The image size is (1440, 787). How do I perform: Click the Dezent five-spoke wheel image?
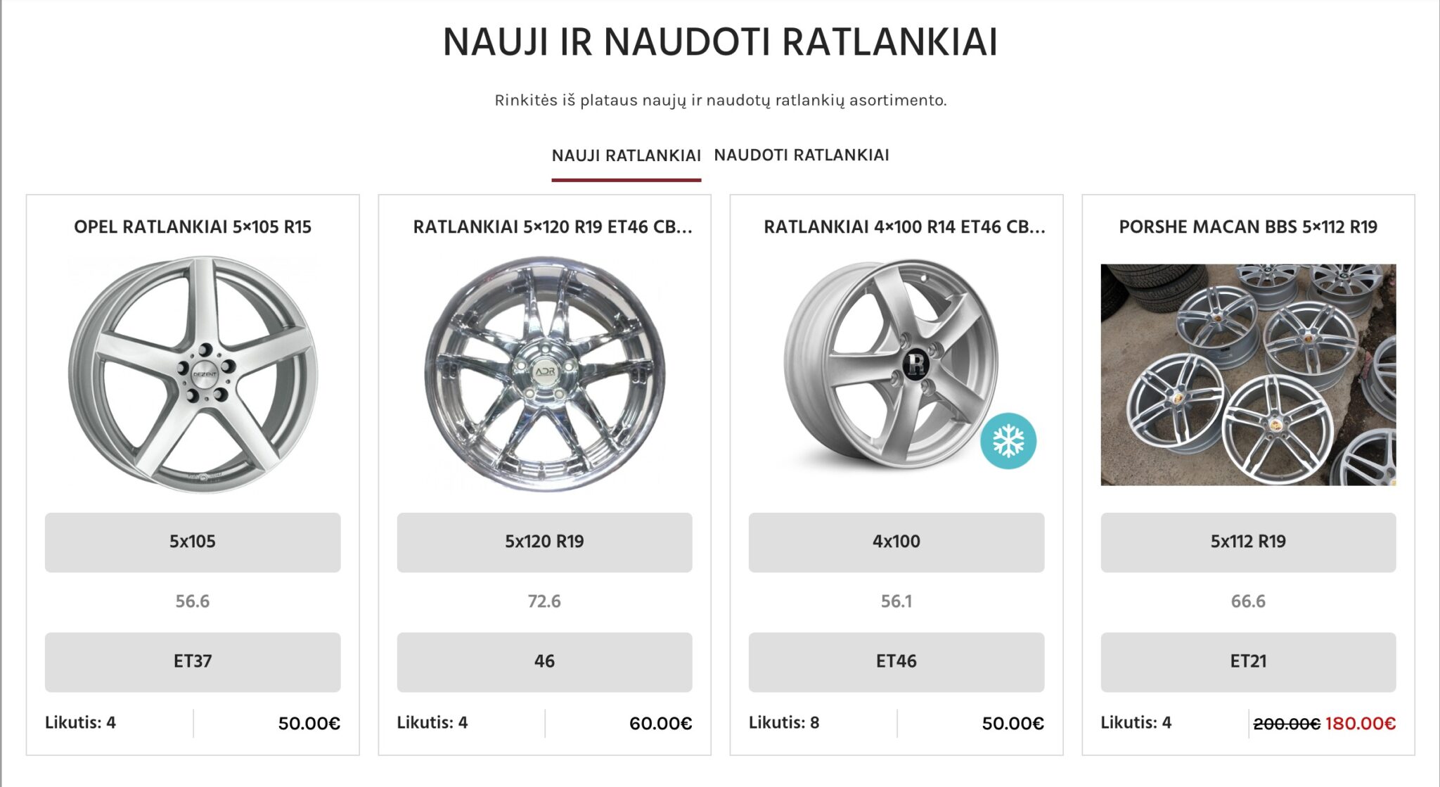(x=193, y=374)
